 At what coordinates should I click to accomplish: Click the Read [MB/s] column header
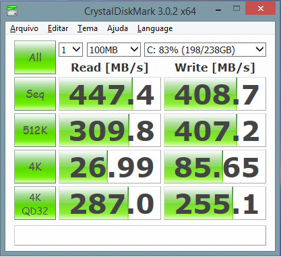110,67
